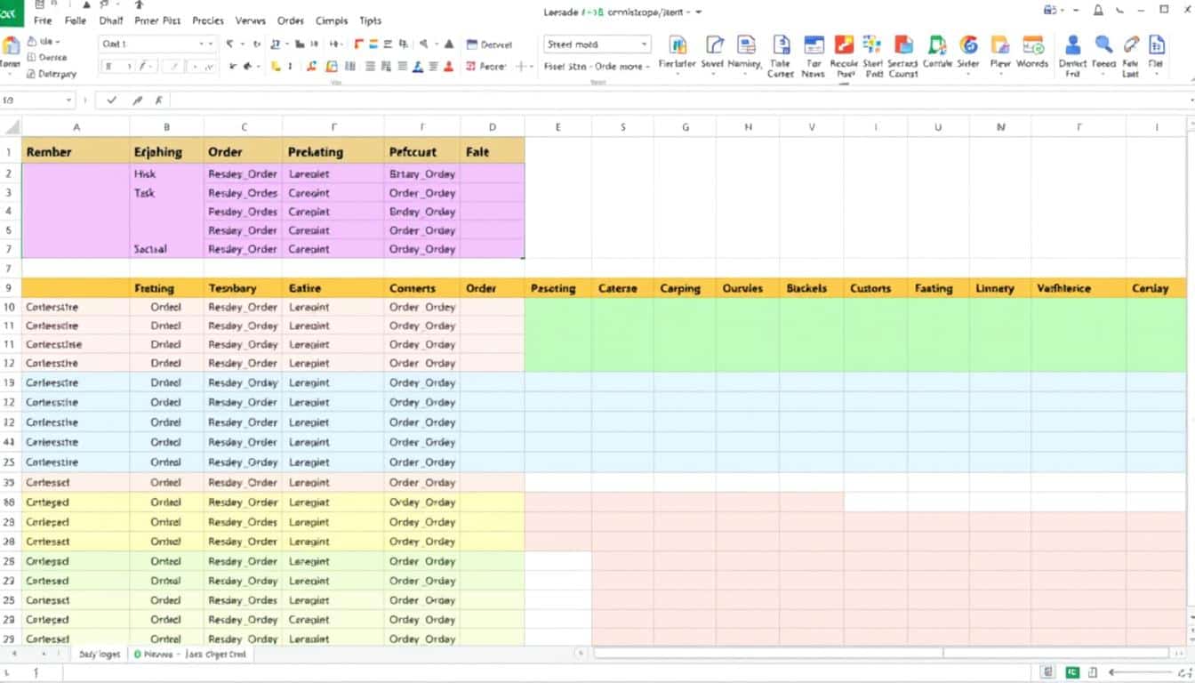The image size is (1195, 683).
Task: Click the Tiale Cartet ribbon icon
Action: pyautogui.click(x=782, y=45)
